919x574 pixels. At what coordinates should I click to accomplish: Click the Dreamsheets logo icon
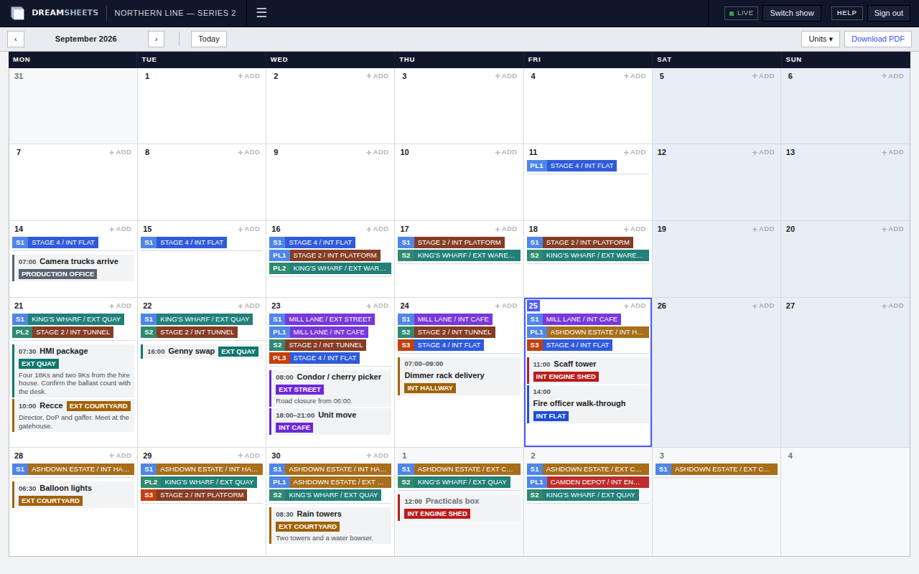click(17, 13)
